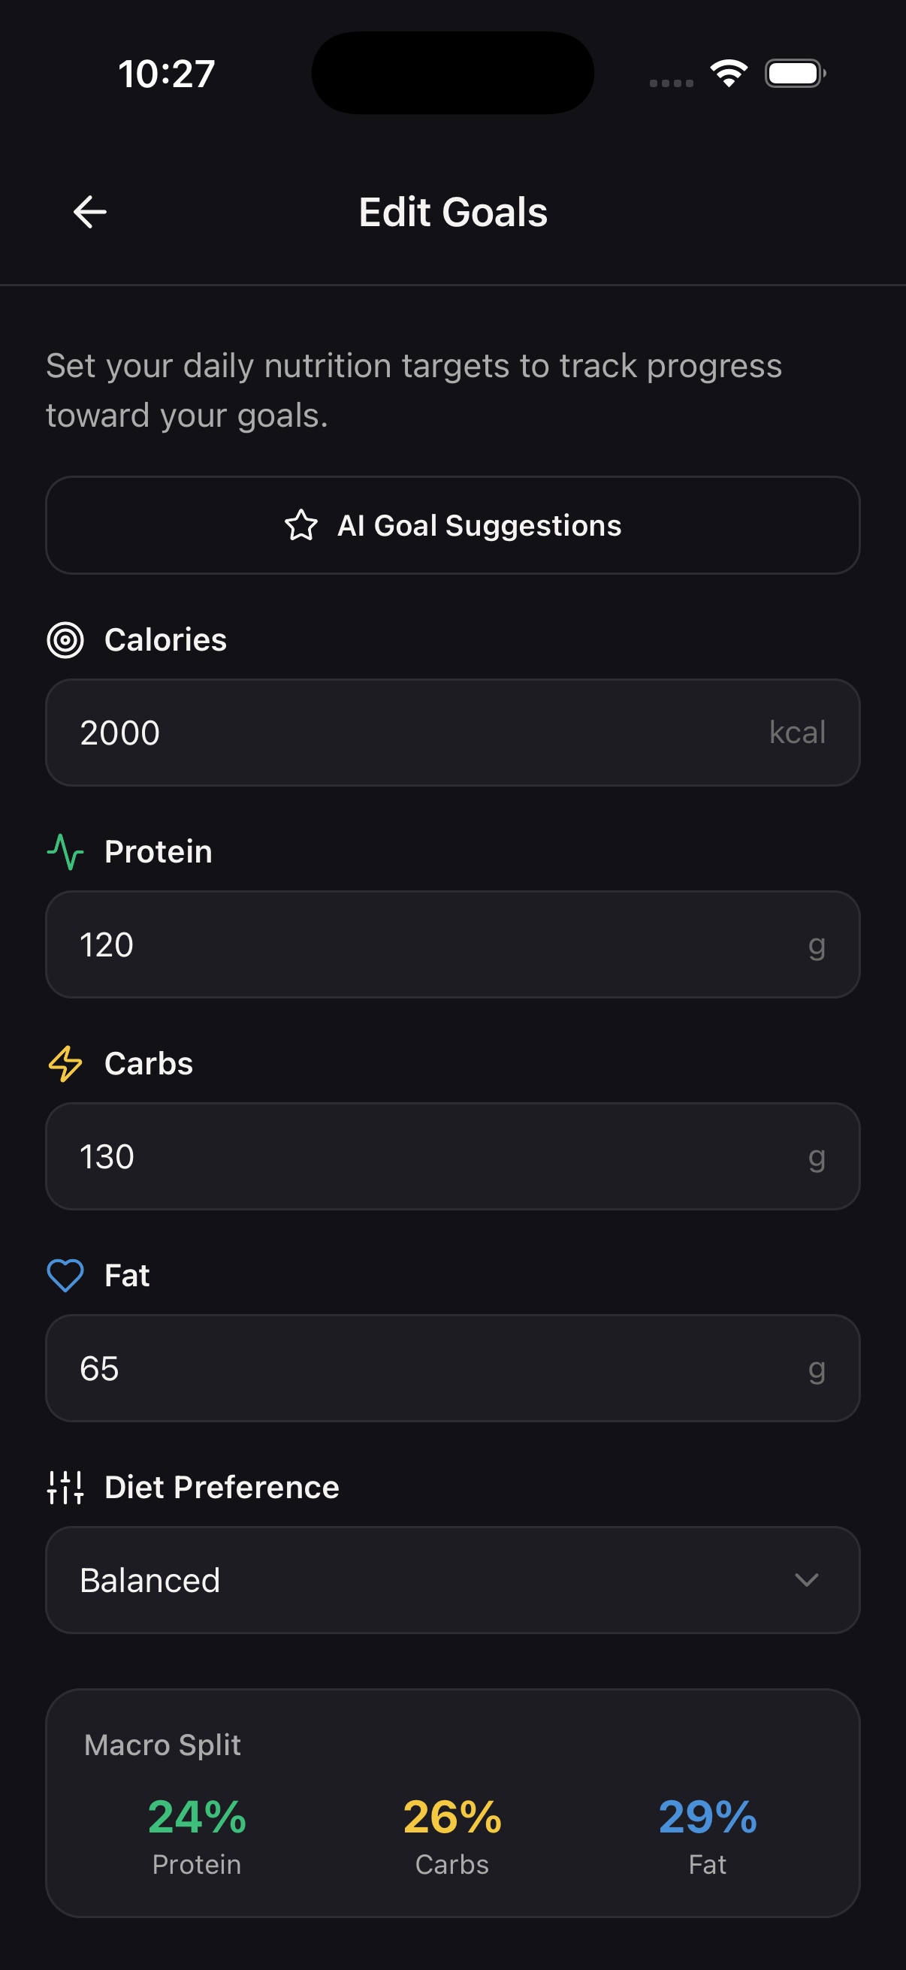Viewport: 906px width, 1970px height.
Task: Open AI Goal Suggestions
Action: coord(452,525)
